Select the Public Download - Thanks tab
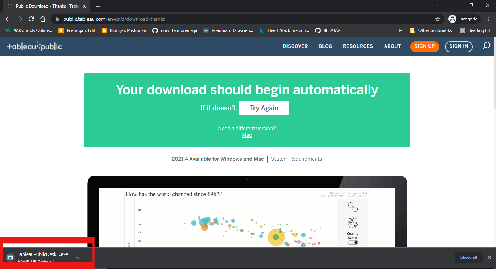This screenshot has width=496, height=269. coord(47,6)
